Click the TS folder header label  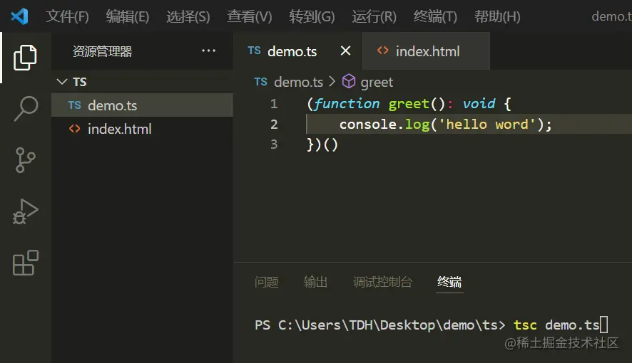pos(79,82)
